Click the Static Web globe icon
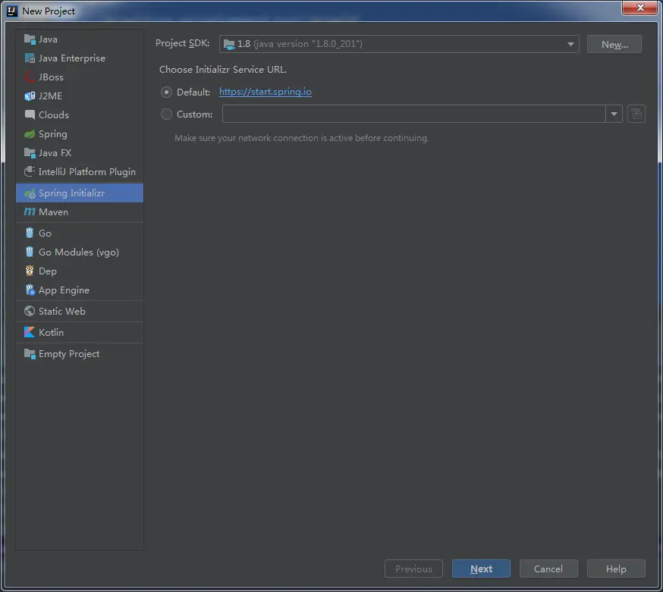This screenshot has width=663, height=592. point(30,311)
